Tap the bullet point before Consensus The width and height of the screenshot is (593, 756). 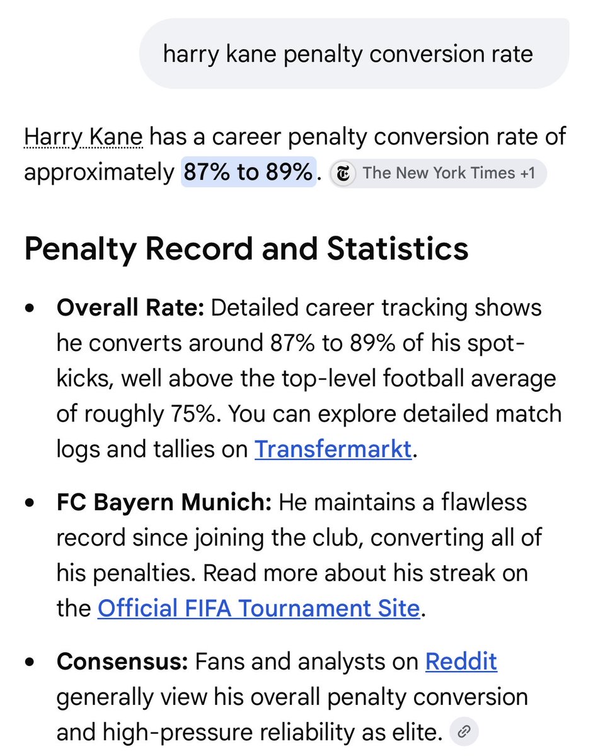[x=30, y=662]
